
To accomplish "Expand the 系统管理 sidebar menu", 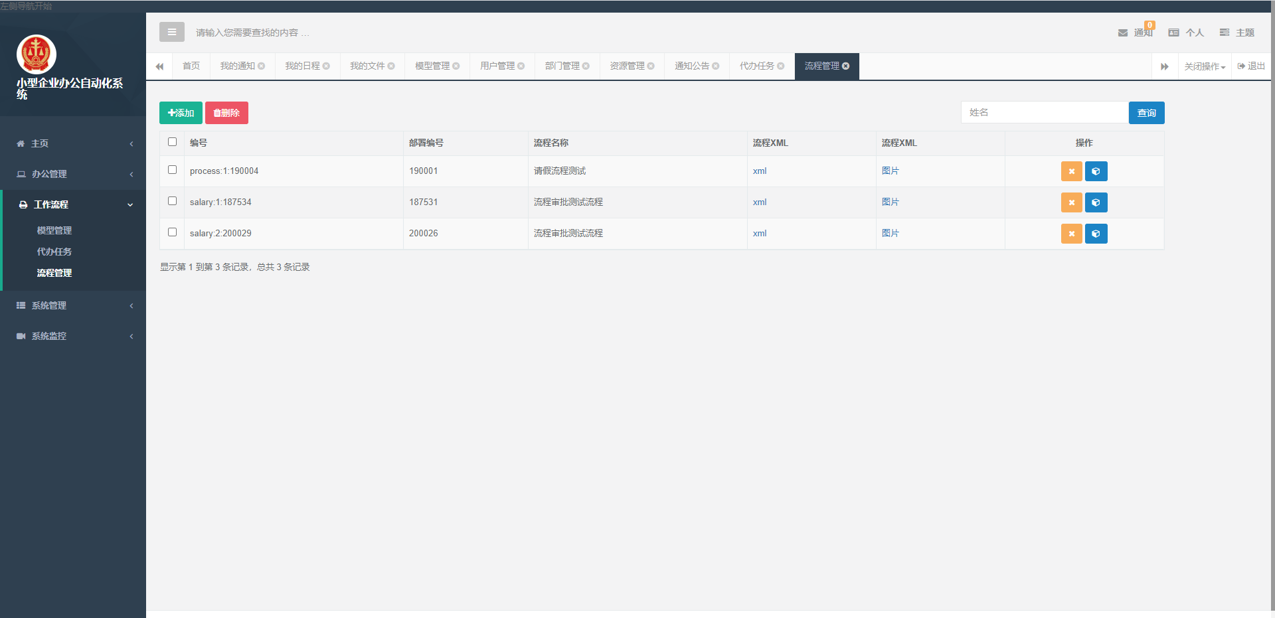I will coord(73,305).
